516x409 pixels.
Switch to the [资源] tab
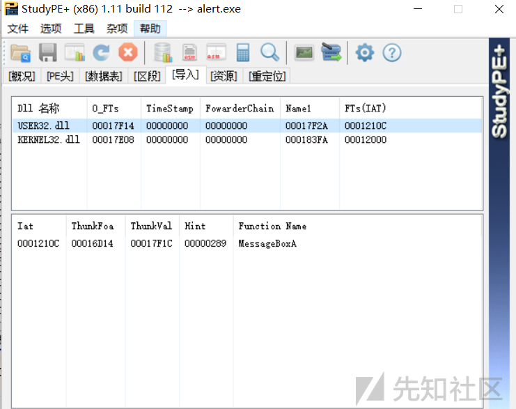tap(224, 77)
